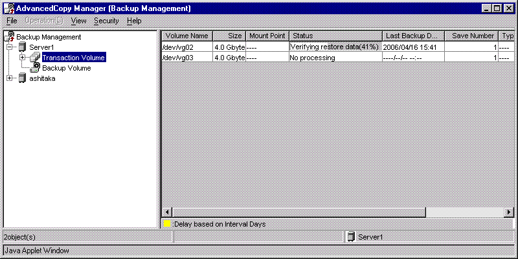
Task: Click the Verifying restore data progress bar
Action: pos(335,47)
